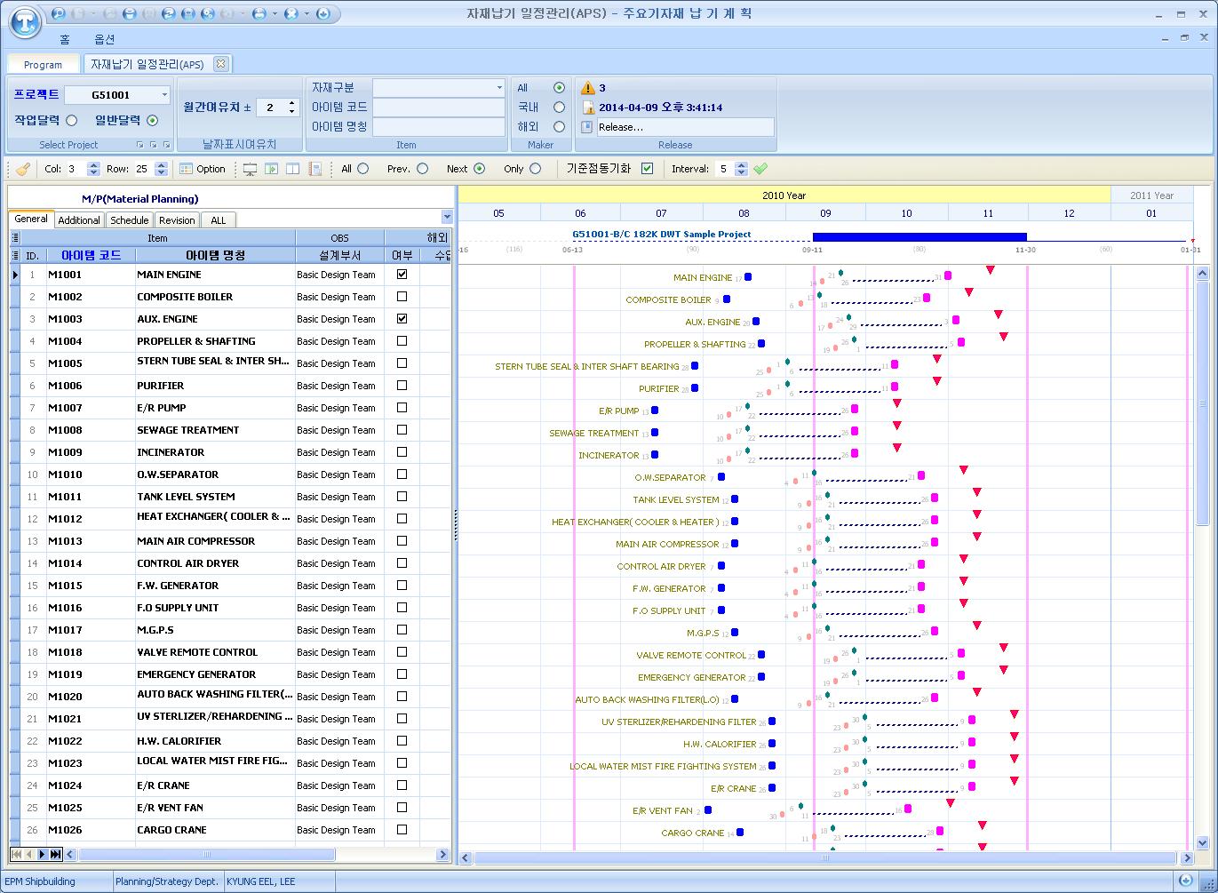Open the 자재구분 dropdown
Viewport: 1218px width, 893px height.
pos(499,87)
